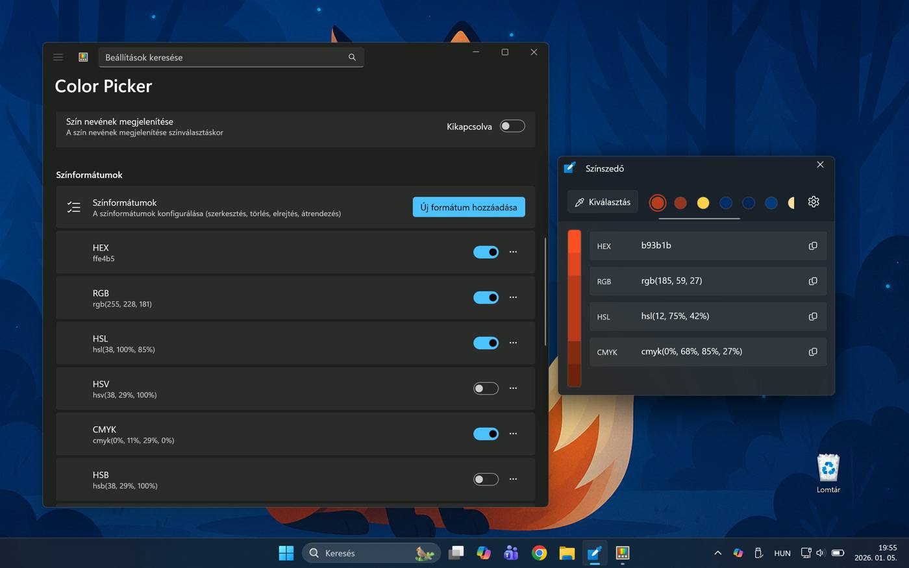Open more options for the CMYK format
Viewport: 909px width, 568px height.
click(x=513, y=434)
